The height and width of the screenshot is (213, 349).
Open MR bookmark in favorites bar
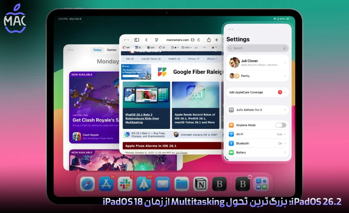126,47
